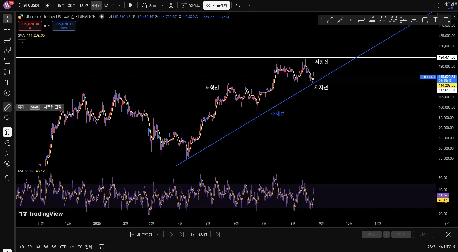Select extended line in favorites toolbar
The height and width of the screenshot is (252, 458).
pyautogui.click(x=340, y=20)
